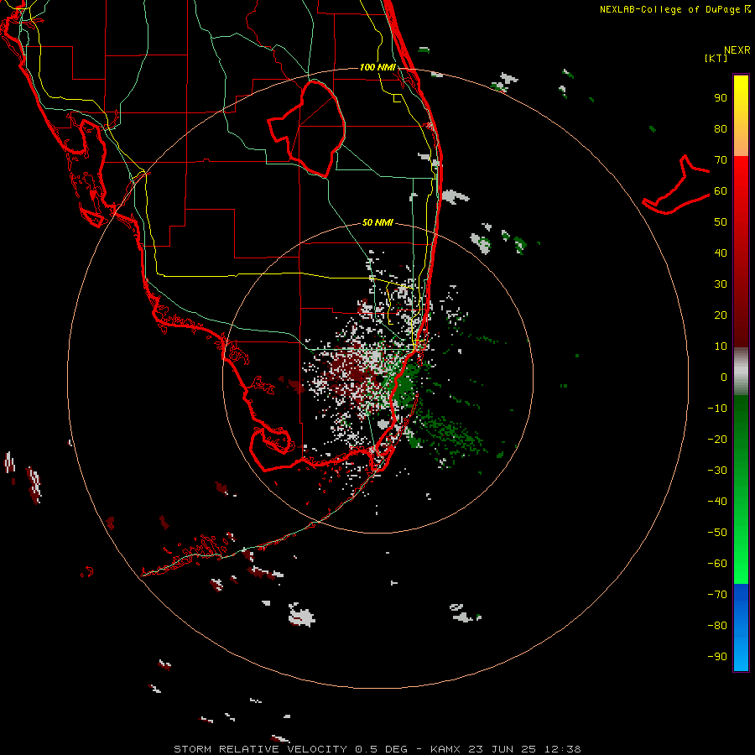The height and width of the screenshot is (755, 755).
Task: Click the 50 value on velocity scale
Action: click(721, 222)
